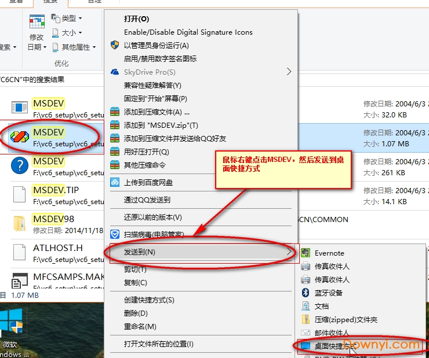Choose 复制(C) from context menu
The image size is (429, 358).
click(136, 283)
